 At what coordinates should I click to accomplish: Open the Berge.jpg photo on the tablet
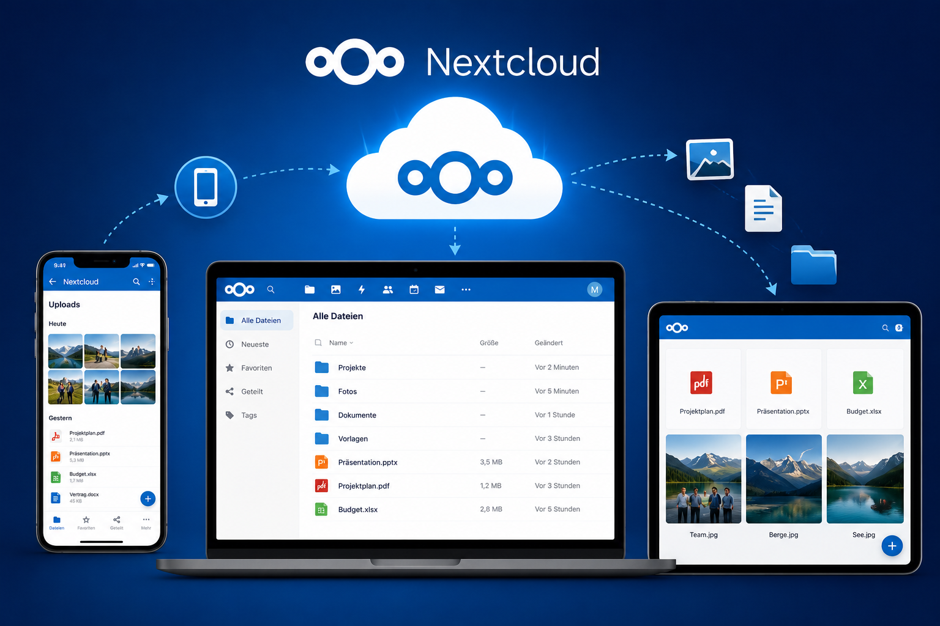[784, 479]
